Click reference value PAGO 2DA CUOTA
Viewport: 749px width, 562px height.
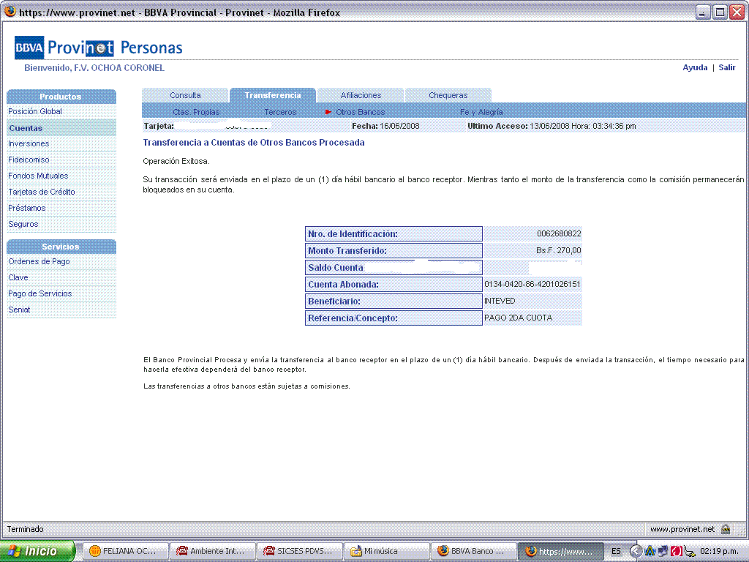coord(519,318)
